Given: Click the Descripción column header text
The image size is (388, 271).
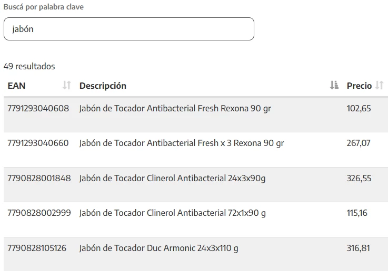Looking at the screenshot, I should (x=103, y=86).
